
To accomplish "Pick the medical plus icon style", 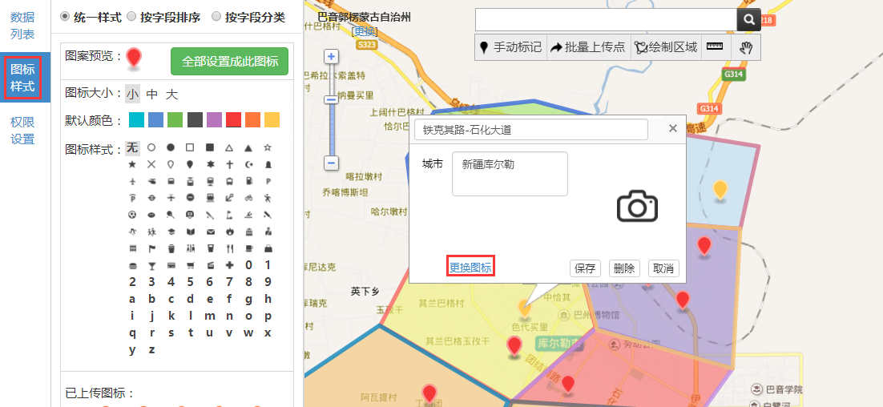I will tap(228, 265).
